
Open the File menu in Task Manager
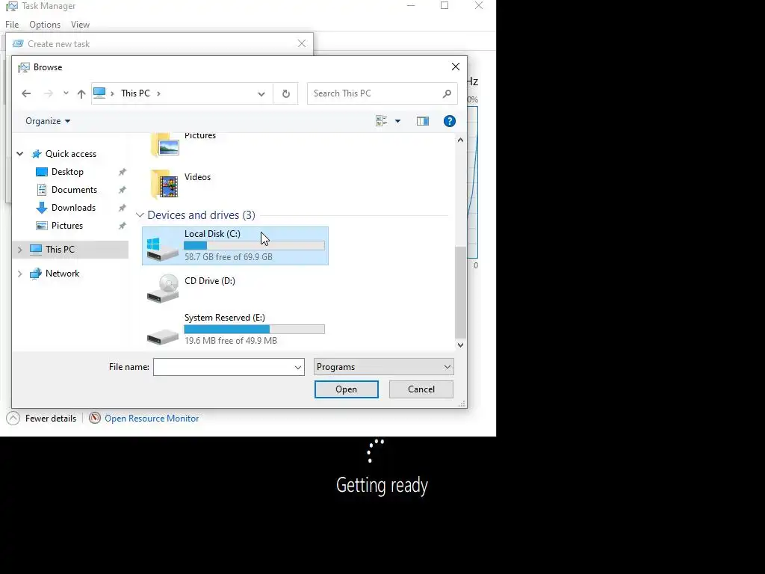12,25
